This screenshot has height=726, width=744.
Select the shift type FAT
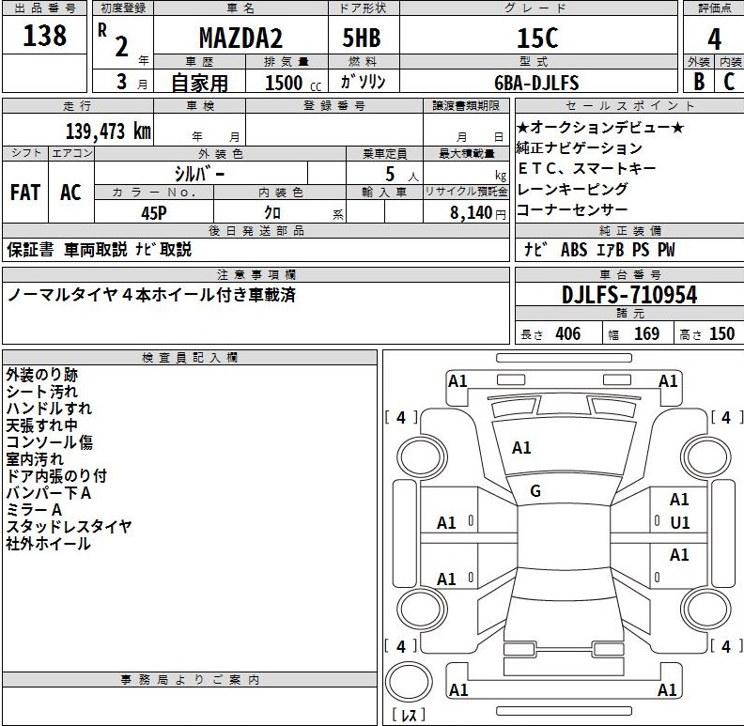25,193
